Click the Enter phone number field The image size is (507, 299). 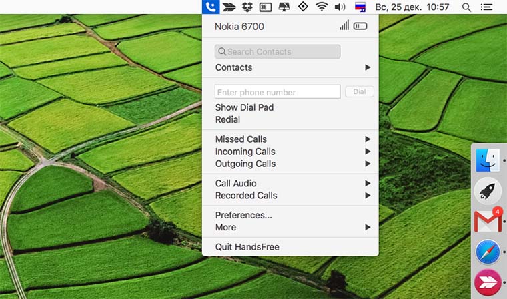point(278,92)
